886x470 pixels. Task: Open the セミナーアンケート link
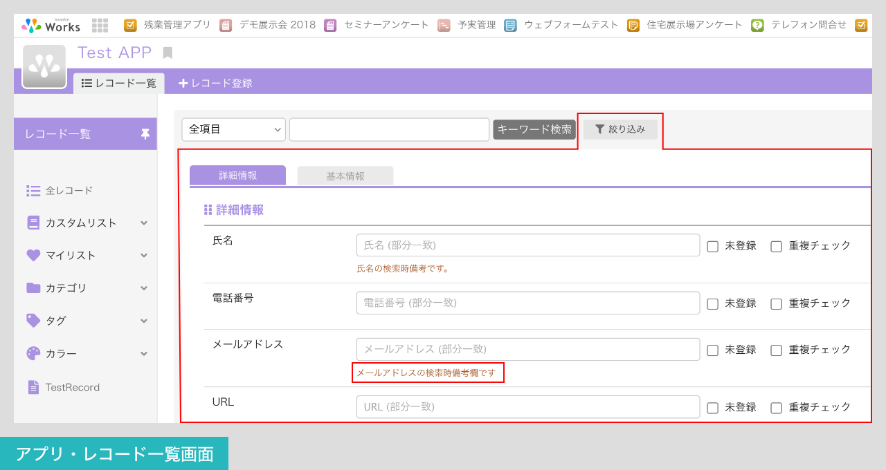[386, 25]
